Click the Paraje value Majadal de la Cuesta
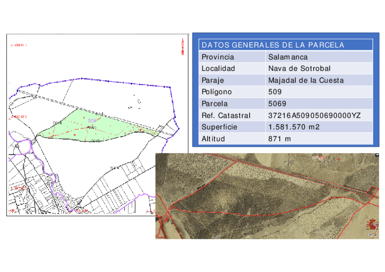This screenshot has width=385, height=272. (x=306, y=80)
